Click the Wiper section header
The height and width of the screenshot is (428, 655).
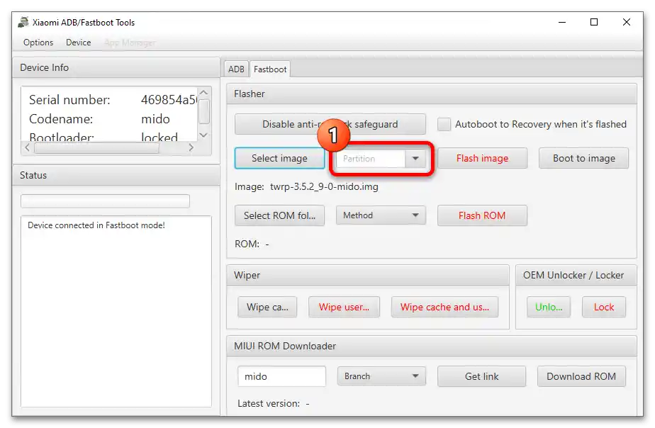pyautogui.click(x=368, y=275)
